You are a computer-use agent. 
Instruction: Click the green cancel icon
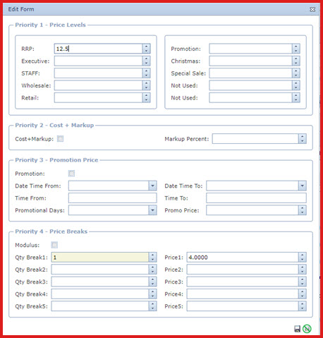tap(307, 329)
